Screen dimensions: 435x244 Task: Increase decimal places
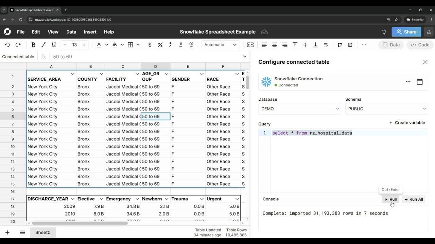click(191, 45)
